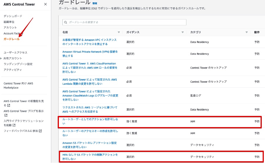265x163 pixels.
Task: Click external-link icon after フィードバックパネルに参加
Action: (40, 131)
